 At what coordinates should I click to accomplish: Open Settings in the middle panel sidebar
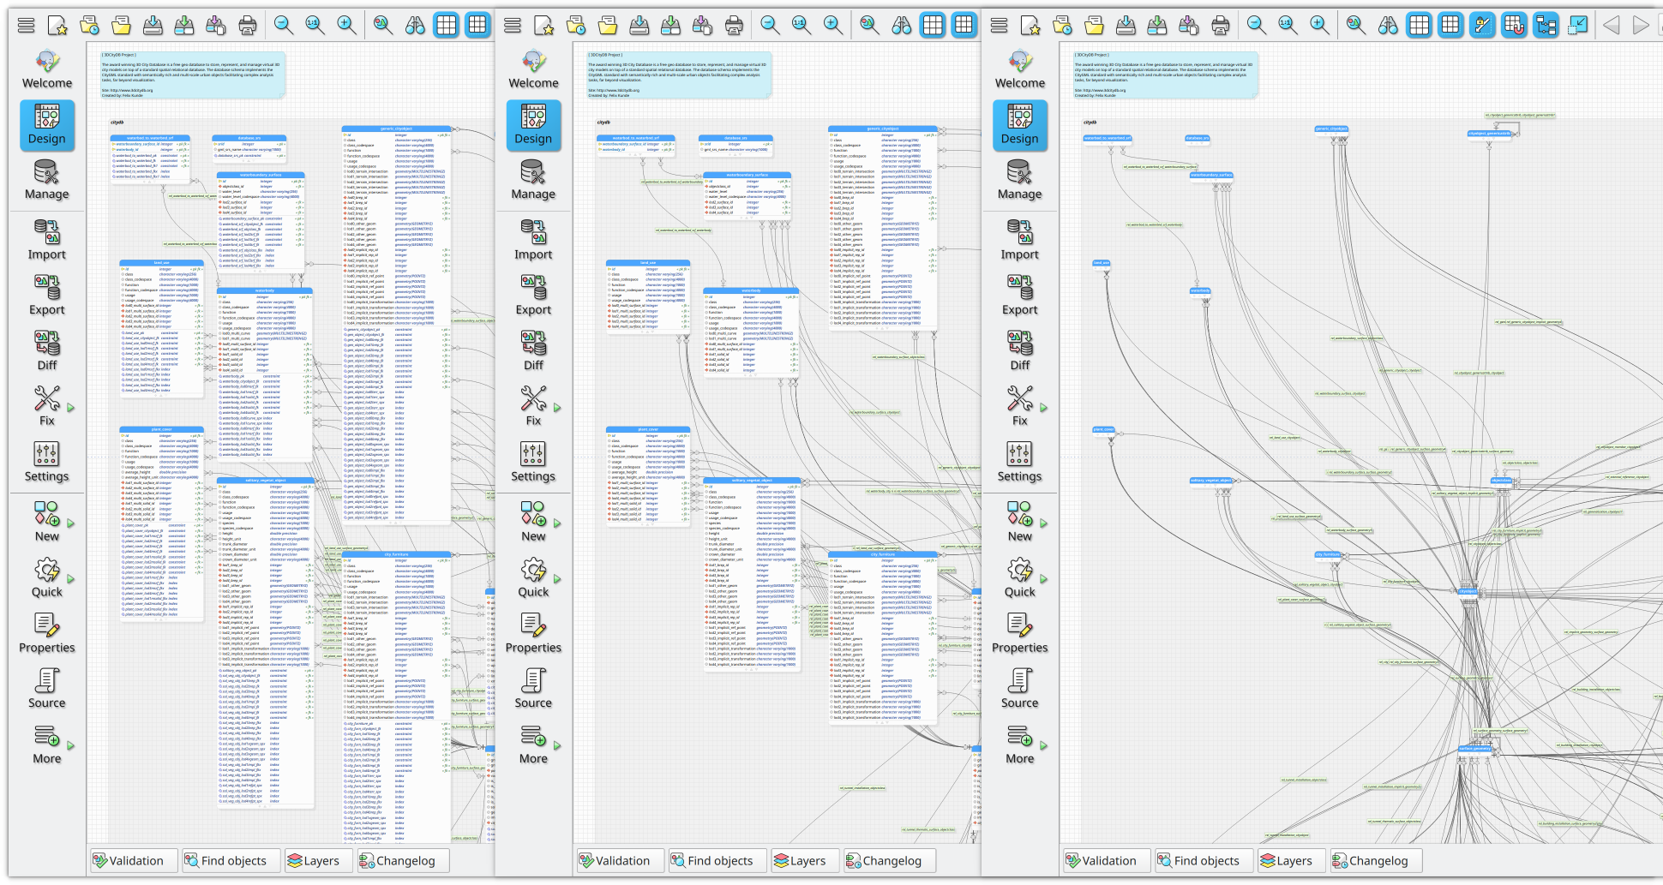point(533,463)
